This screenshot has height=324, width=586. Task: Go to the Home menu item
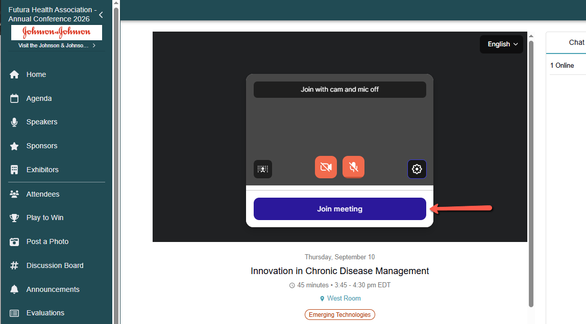coord(36,74)
